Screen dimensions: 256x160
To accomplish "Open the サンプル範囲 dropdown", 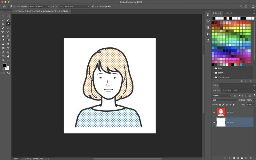I will click(39, 6).
